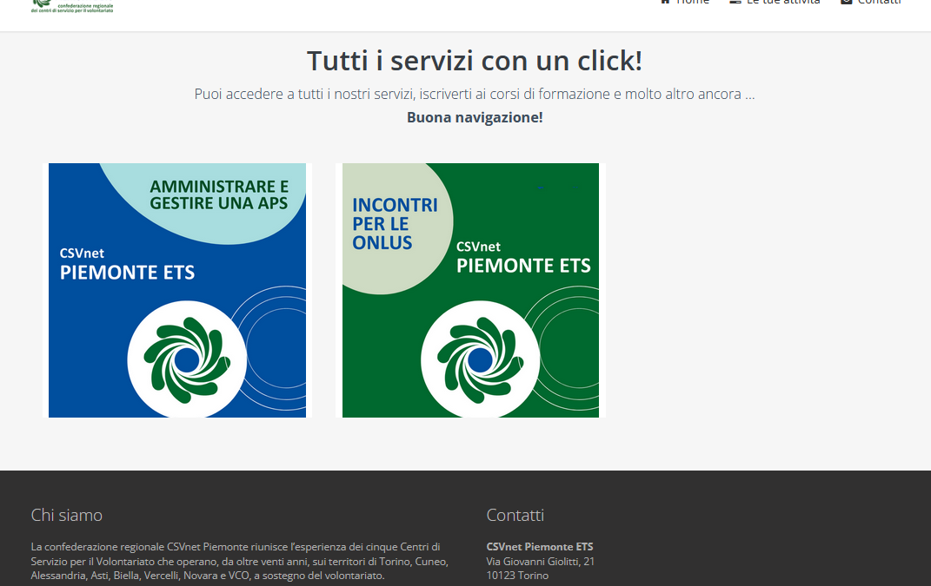Click the footer text 10123 Torino
The height and width of the screenshot is (586, 931).
(x=517, y=576)
